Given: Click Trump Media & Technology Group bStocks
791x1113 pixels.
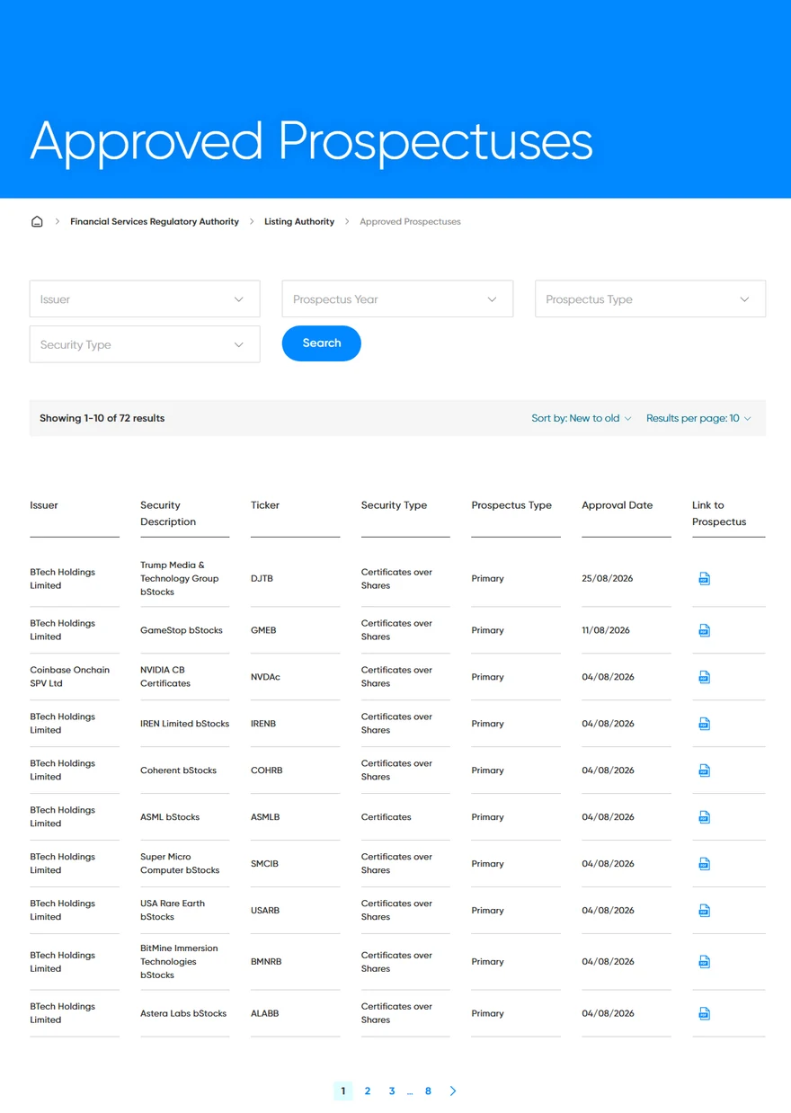Looking at the screenshot, I should coord(180,579).
